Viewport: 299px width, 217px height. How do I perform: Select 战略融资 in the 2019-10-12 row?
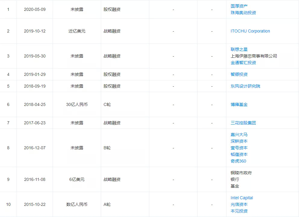pos(112,31)
